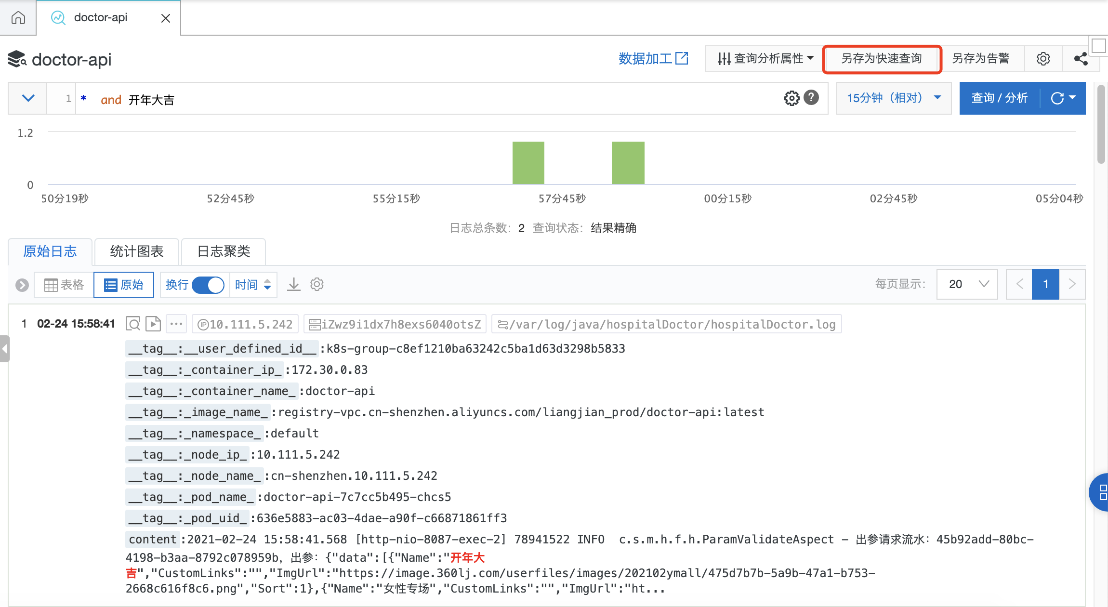
Task: Click 另存为快速查询 button
Action: click(882, 59)
